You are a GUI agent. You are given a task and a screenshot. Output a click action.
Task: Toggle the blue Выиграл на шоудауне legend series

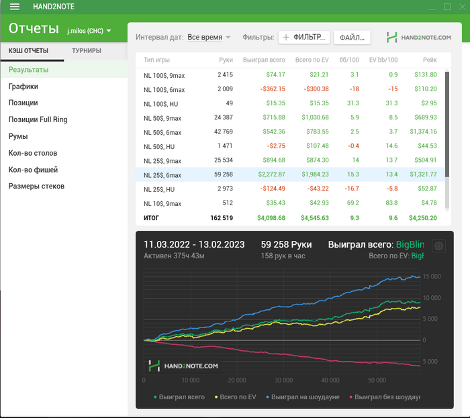click(x=303, y=397)
